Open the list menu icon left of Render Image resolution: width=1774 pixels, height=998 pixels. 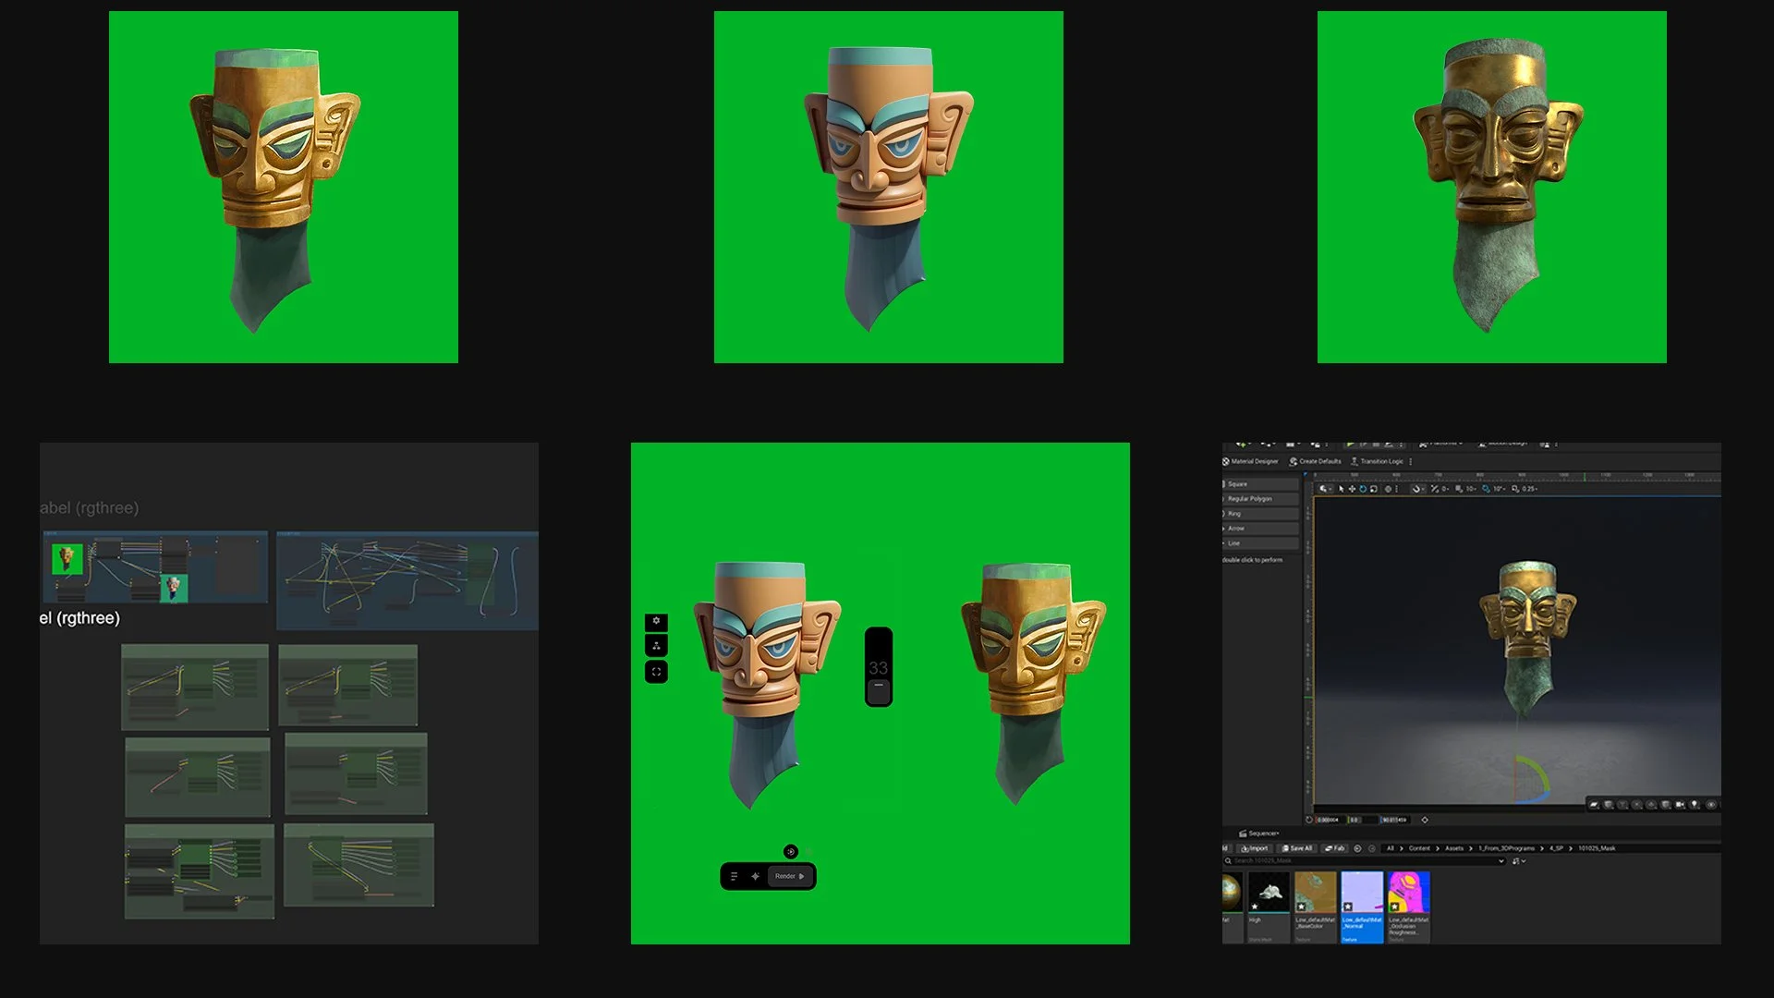(x=735, y=876)
